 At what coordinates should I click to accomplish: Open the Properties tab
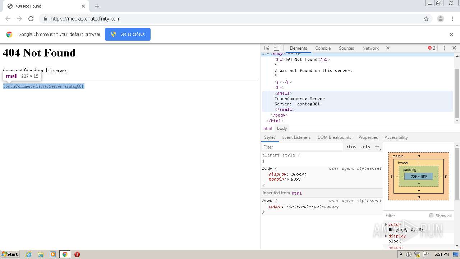point(368,137)
